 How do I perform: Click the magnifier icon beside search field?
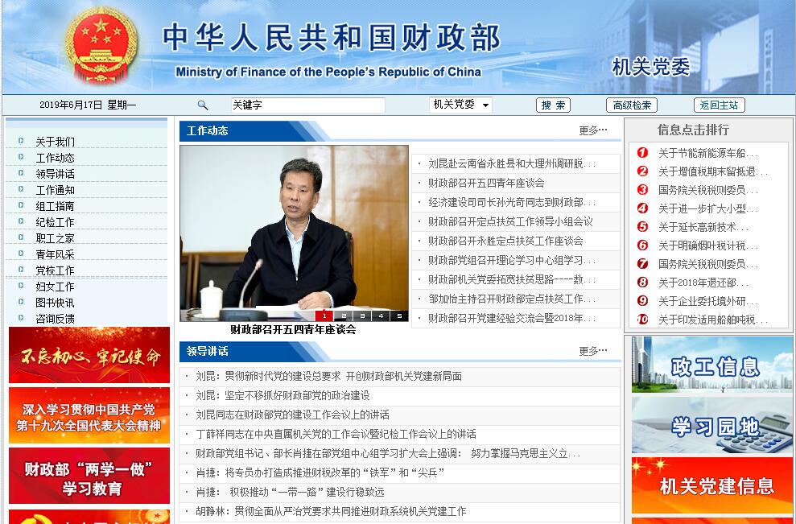pos(203,105)
